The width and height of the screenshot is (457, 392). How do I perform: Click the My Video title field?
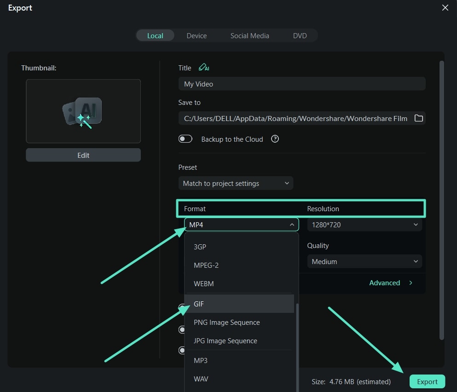click(x=302, y=84)
